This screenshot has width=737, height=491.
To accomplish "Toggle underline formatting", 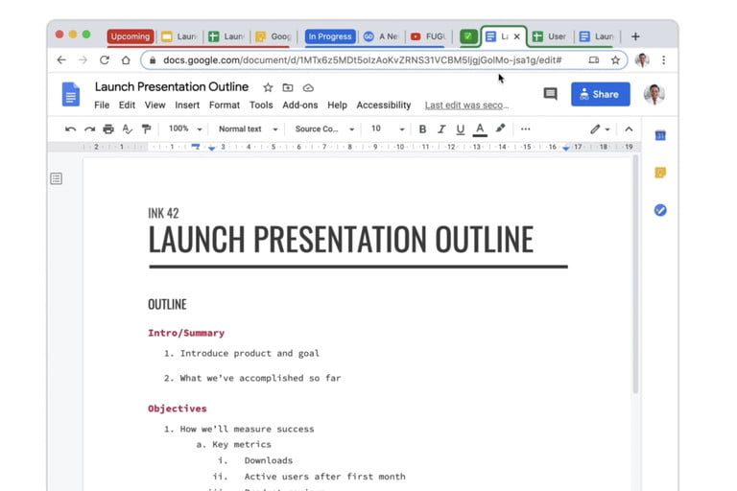I will [x=461, y=129].
